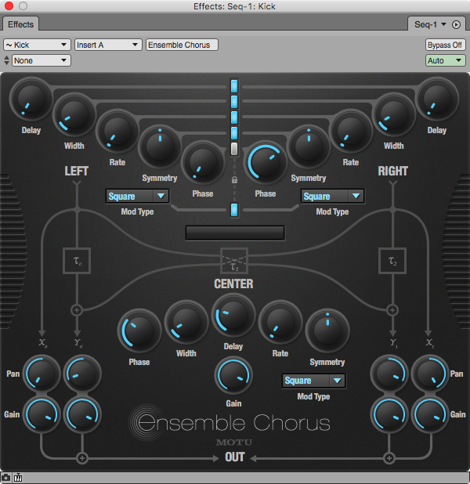
Task: Click the LEFT Delay knob
Action: click(31, 99)
